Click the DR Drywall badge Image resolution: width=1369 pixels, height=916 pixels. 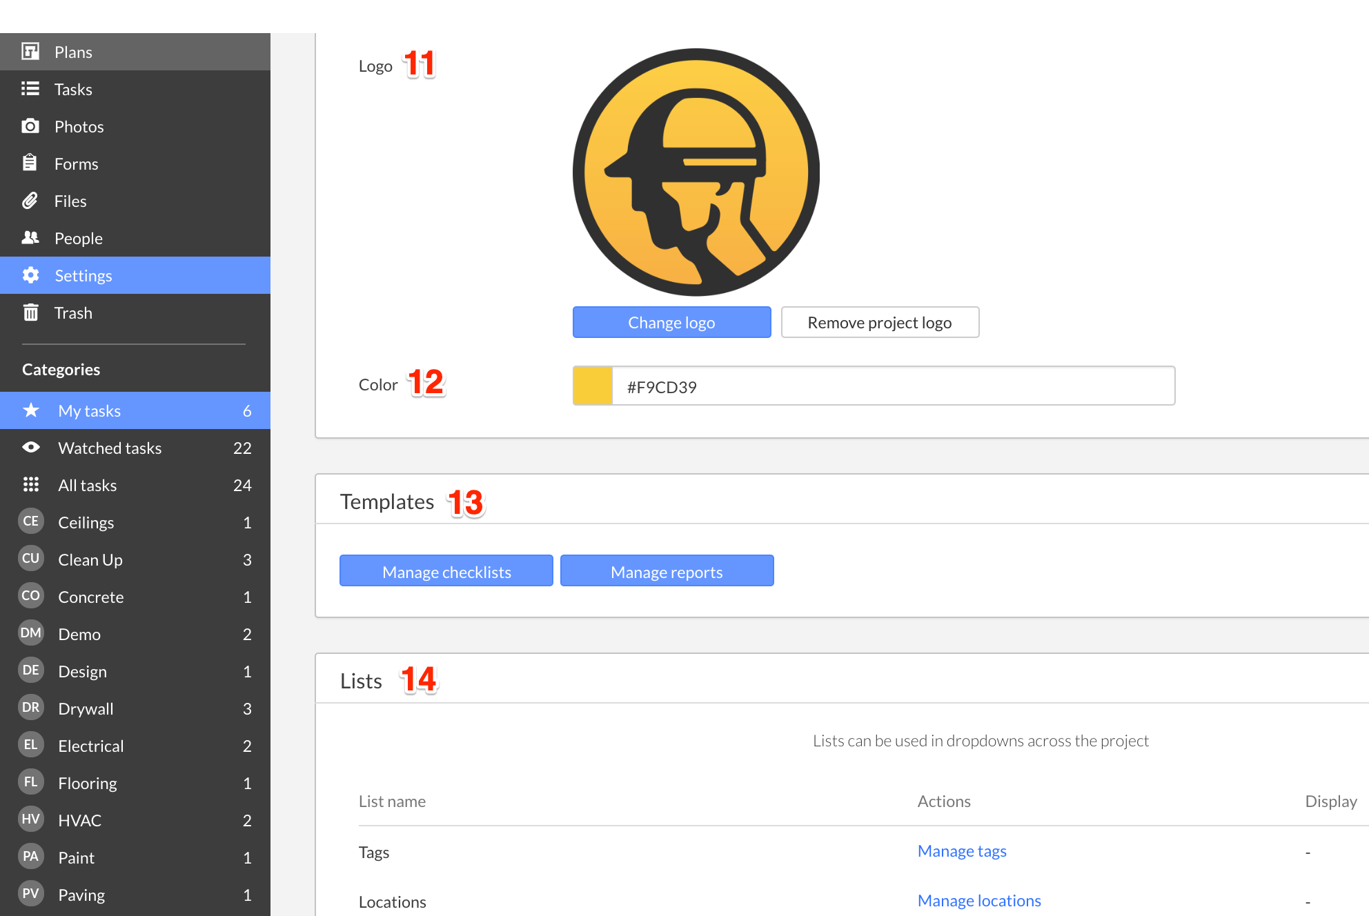pos(31,708)
